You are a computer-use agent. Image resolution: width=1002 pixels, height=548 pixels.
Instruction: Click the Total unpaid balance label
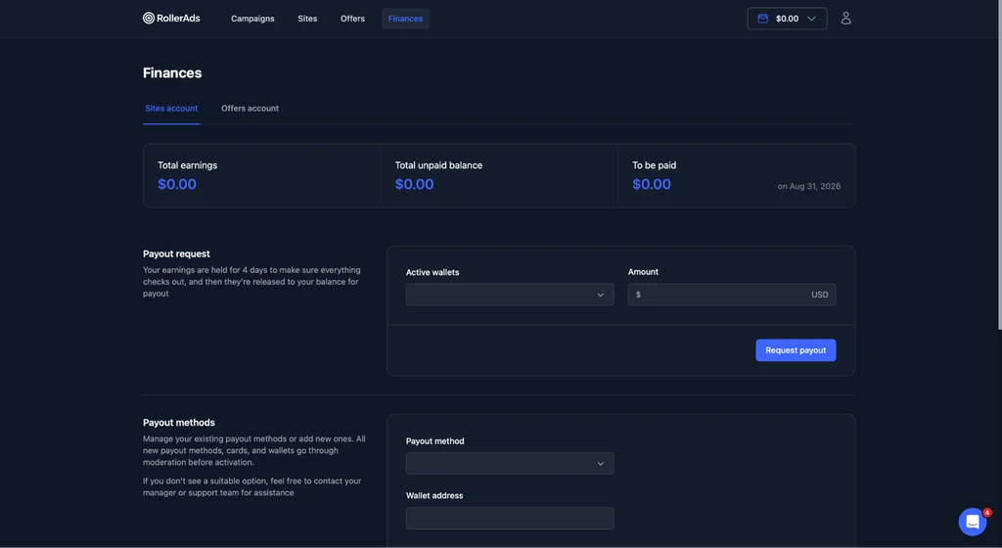(438, 164)
